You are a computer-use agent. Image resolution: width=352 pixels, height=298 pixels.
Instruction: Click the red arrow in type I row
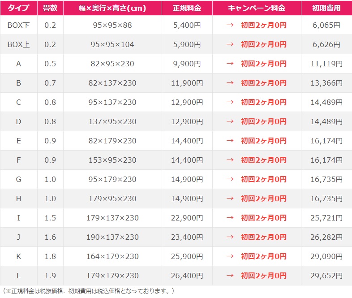click(230, 218)
